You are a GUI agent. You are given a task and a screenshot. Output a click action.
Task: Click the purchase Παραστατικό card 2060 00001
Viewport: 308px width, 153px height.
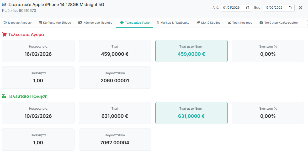[115, 78]
